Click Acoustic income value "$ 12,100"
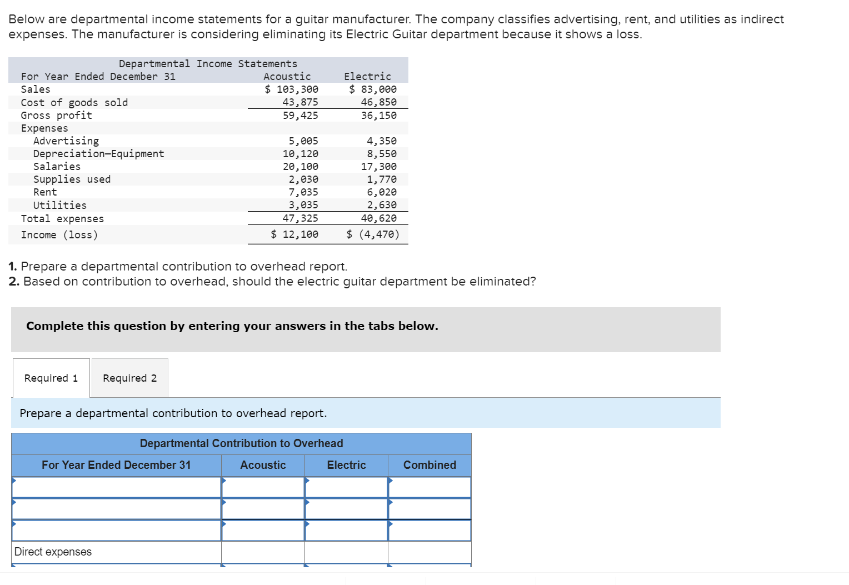Screen dimensions: 849x585 click(294, 234)
